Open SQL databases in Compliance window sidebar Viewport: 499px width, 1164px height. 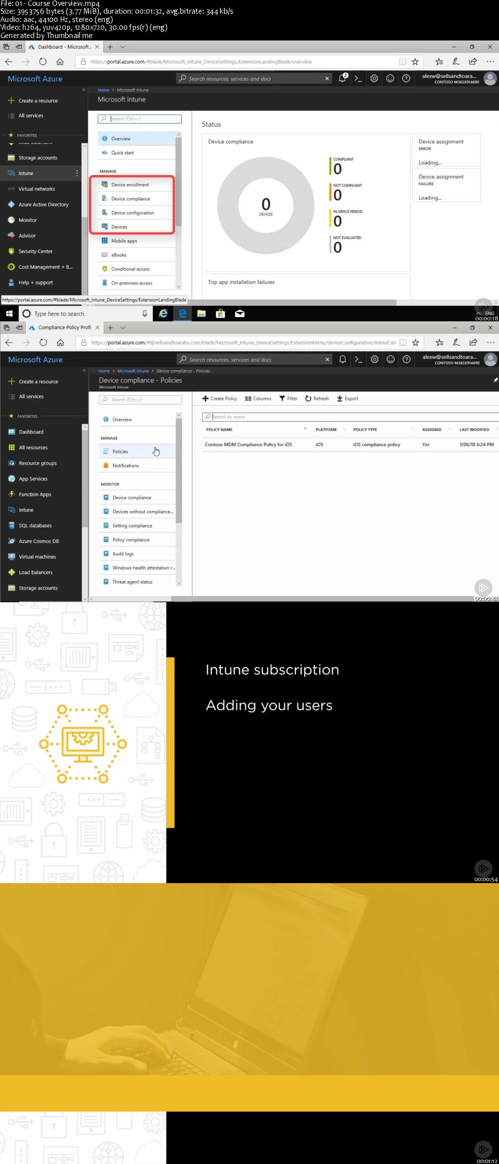[35, 526]
